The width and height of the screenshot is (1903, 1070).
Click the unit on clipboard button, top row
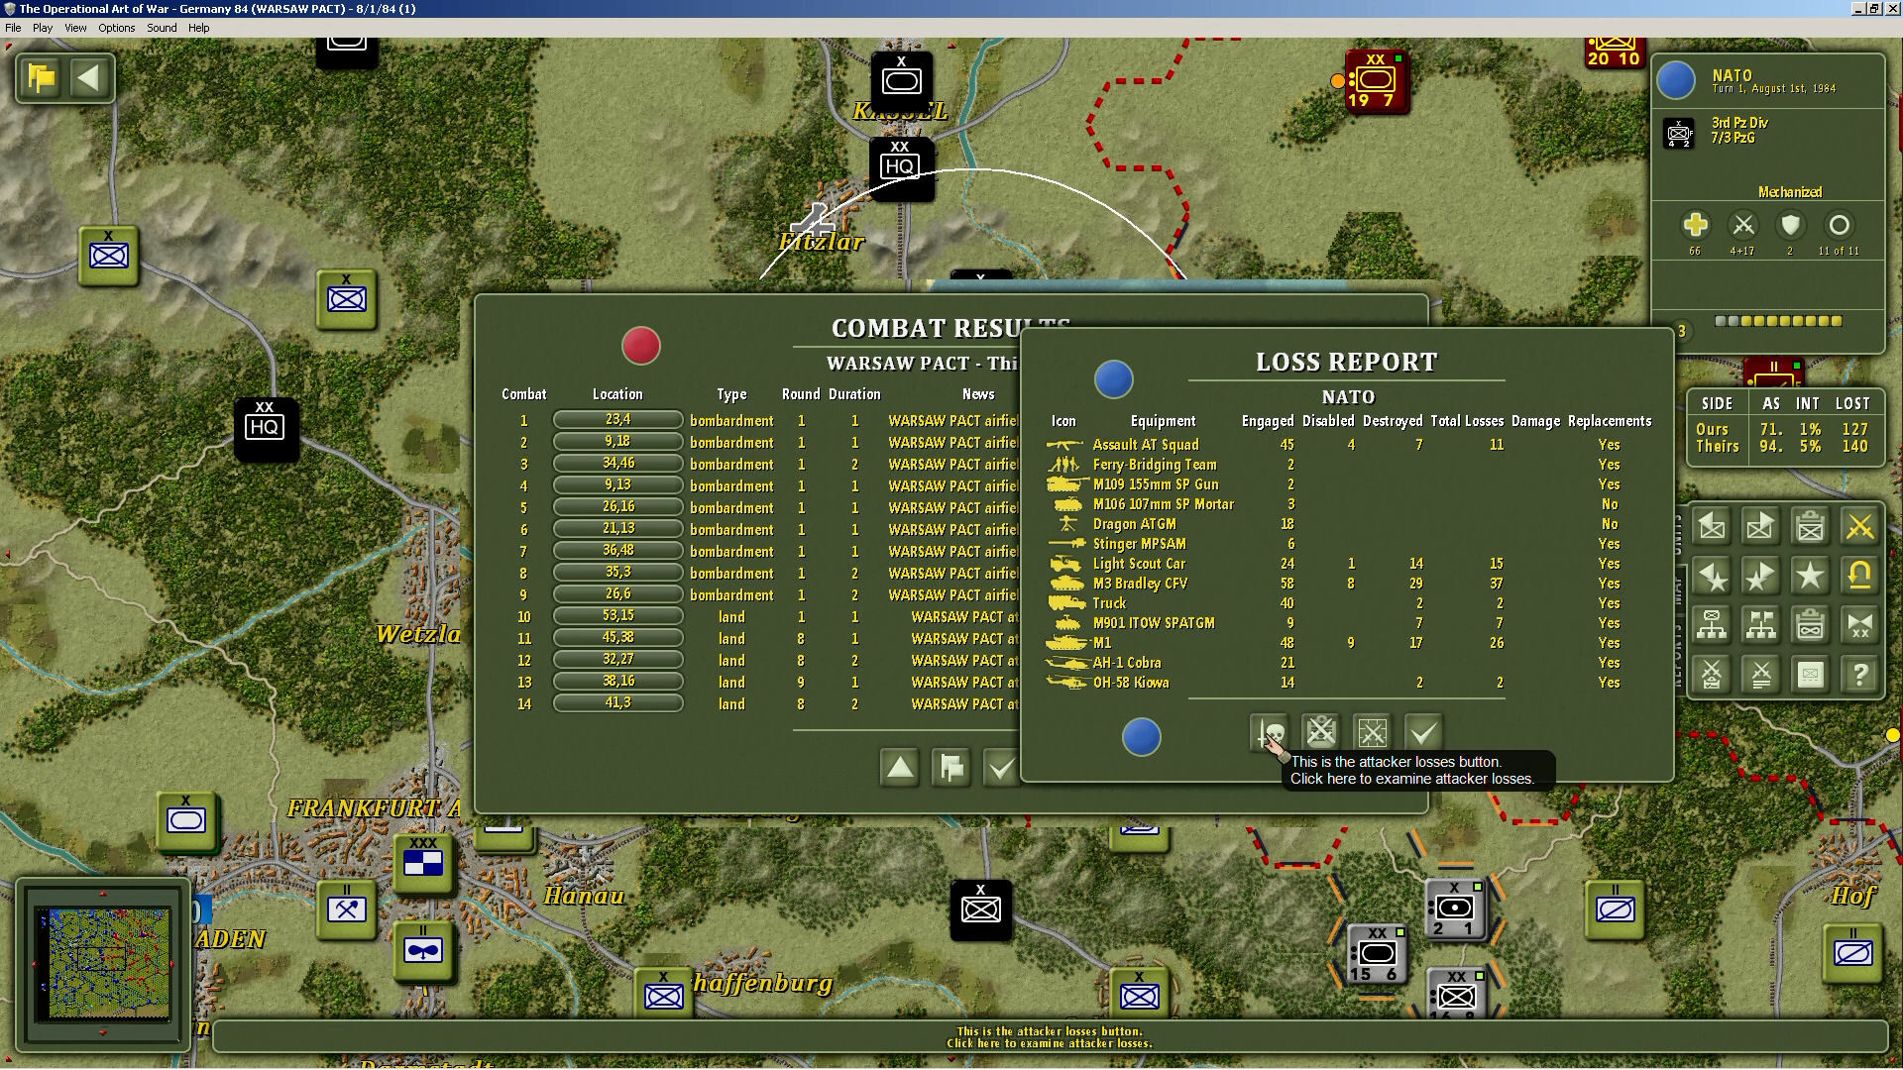click(x=1810, y=527)
